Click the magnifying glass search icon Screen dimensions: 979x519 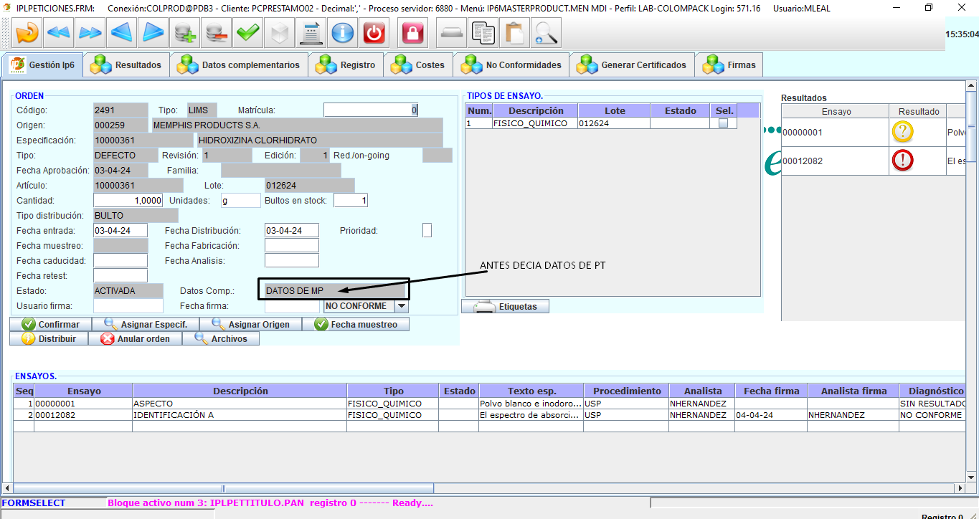[x=546, y=33]
